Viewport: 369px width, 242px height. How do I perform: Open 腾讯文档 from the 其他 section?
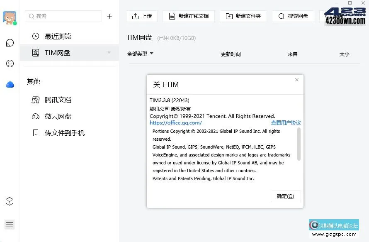[x=58, y=100]
